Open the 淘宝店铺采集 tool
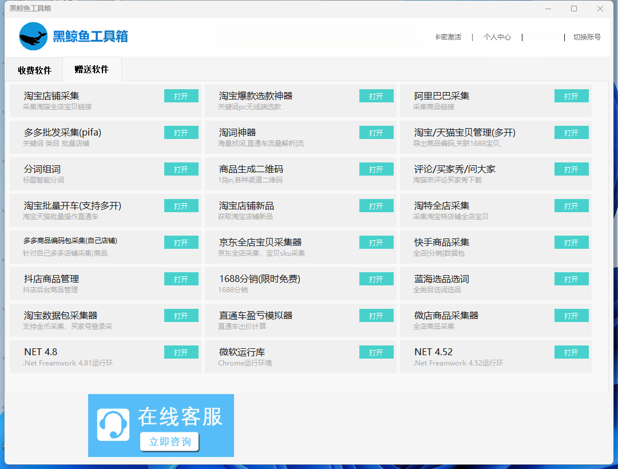This screenshot has width=618, height=469. click(181, 96)
